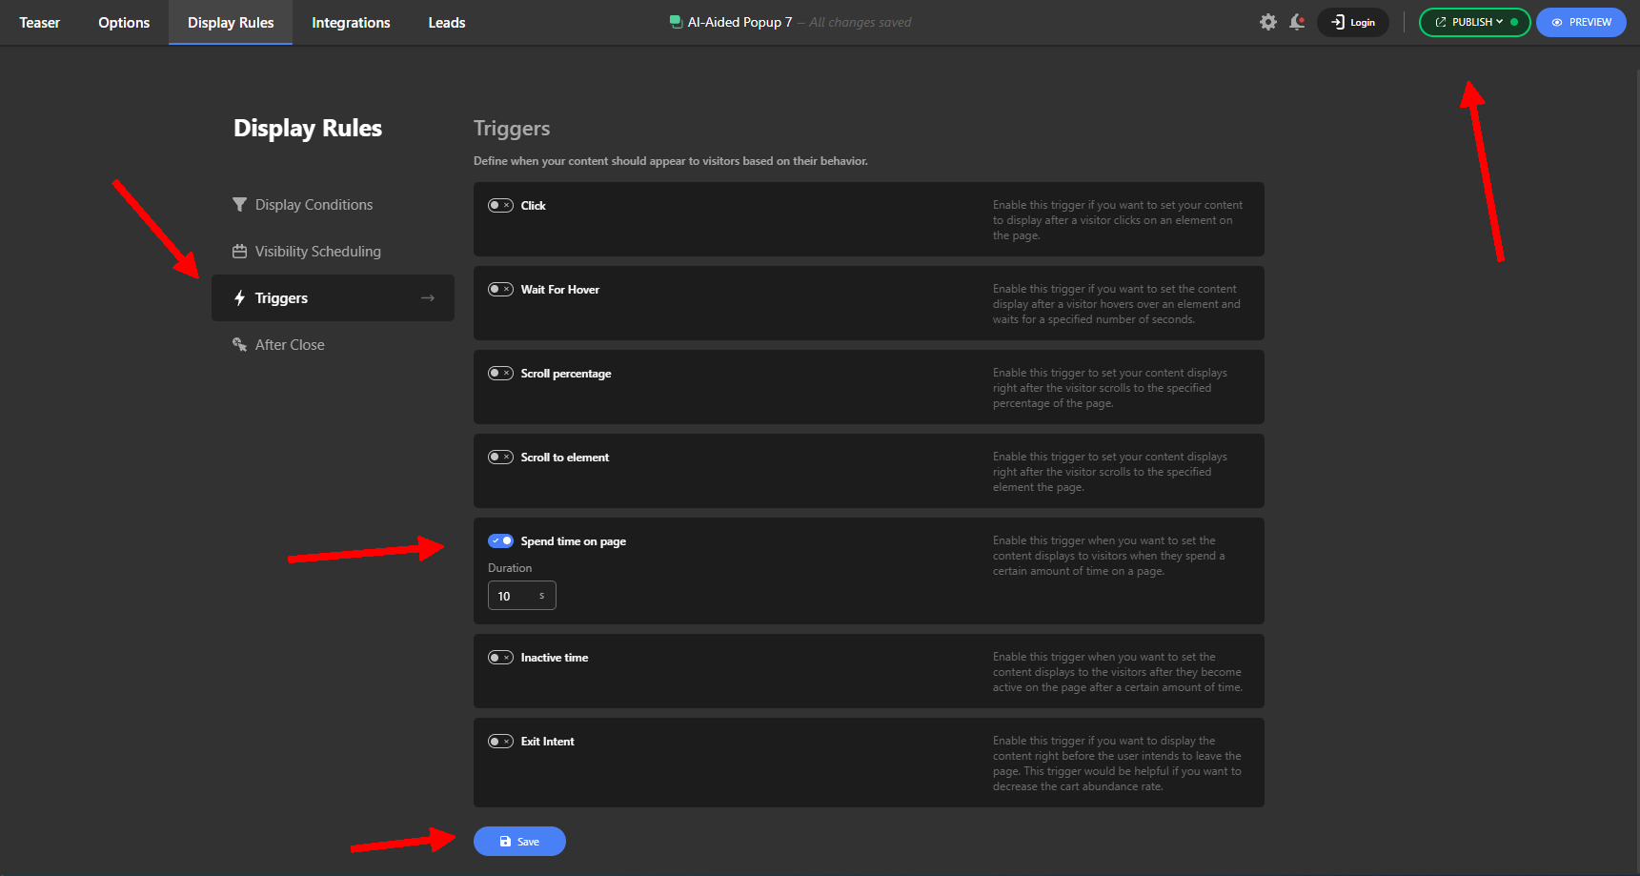
Task: Click the Exit Intent label
Action: (548, 742)
